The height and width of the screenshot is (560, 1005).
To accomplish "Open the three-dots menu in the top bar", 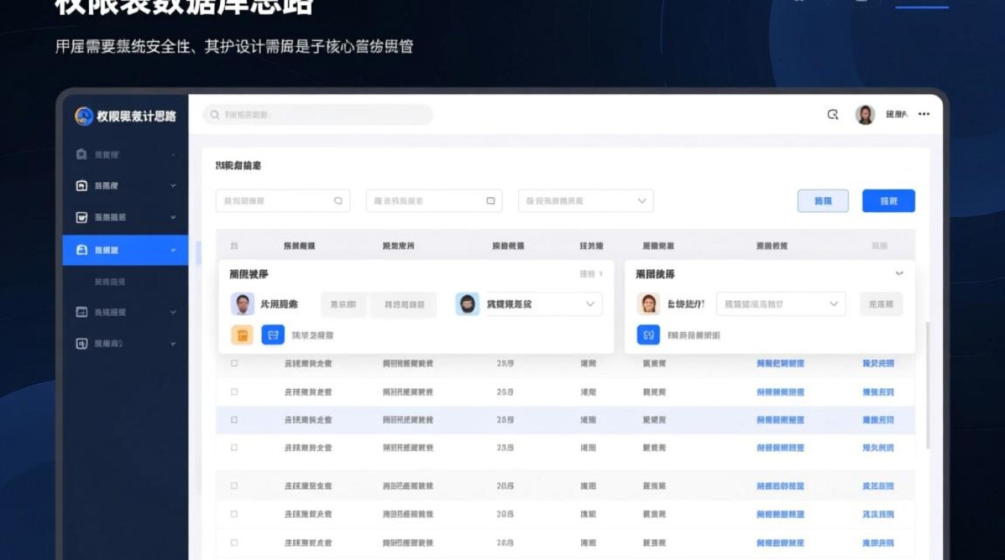I will tap(924, 114).
